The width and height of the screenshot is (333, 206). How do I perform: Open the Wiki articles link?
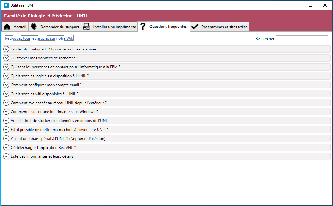[39, 38]
